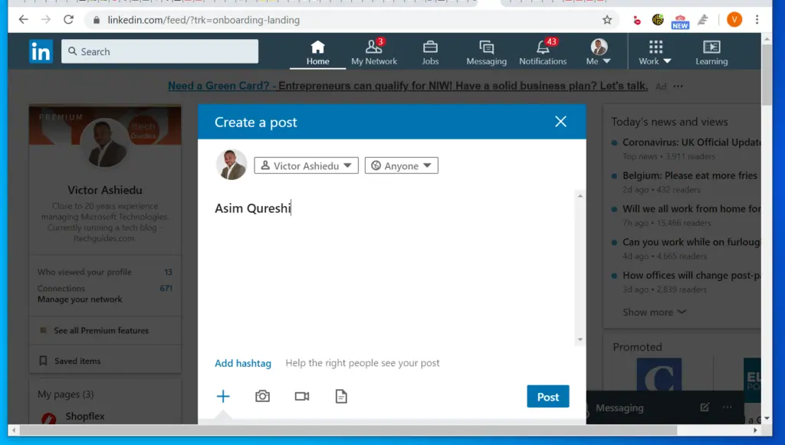Open Messaging from the top navigation
This screenshot has height=445, width=785.
click(x=486, y=51)
